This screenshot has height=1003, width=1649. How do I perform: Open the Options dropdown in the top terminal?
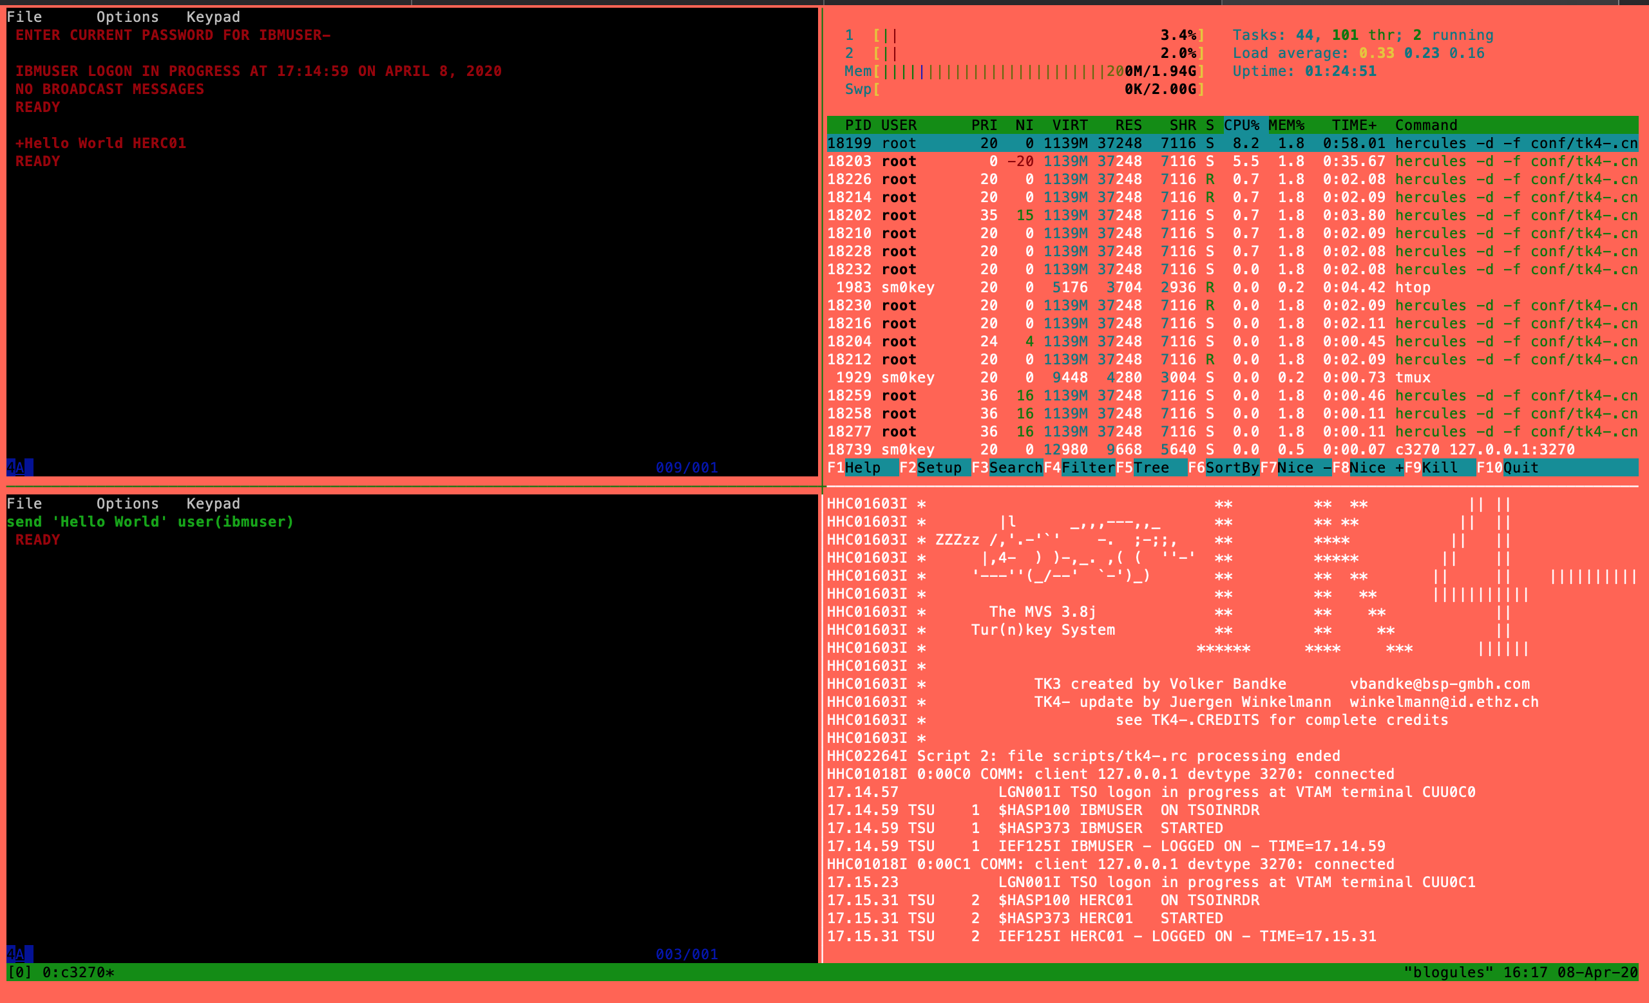(127, 16)
